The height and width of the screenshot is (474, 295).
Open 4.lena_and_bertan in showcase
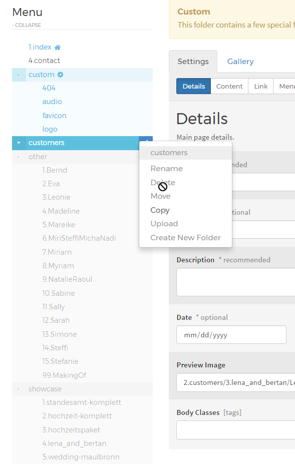[75, 443]
